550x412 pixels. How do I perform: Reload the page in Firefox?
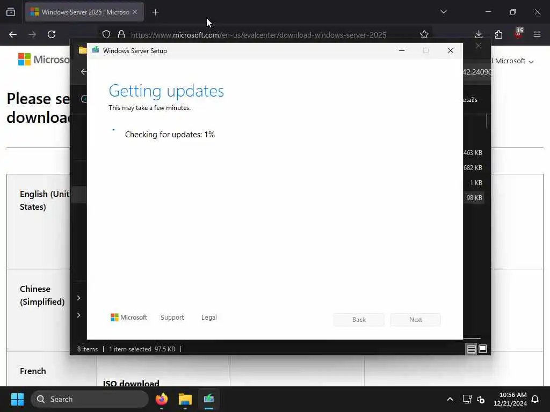pyautogui.click(x=52, y=34)
